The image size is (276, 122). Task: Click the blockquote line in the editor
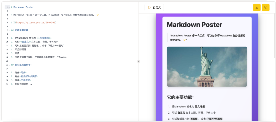pyautogui.click(x=55, y=15)
